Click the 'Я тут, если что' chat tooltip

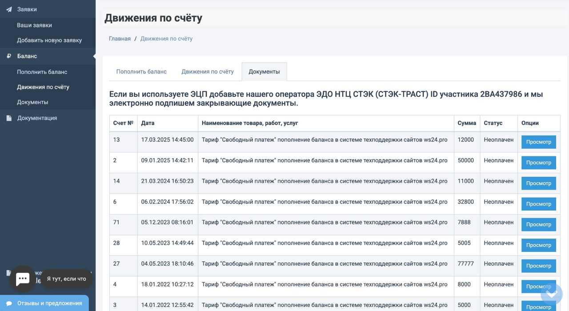point(67,279)
